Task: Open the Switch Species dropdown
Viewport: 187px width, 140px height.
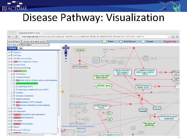Action: 35,45
